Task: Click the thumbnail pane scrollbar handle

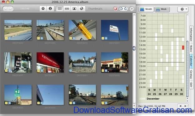Action: click(134, 48)
